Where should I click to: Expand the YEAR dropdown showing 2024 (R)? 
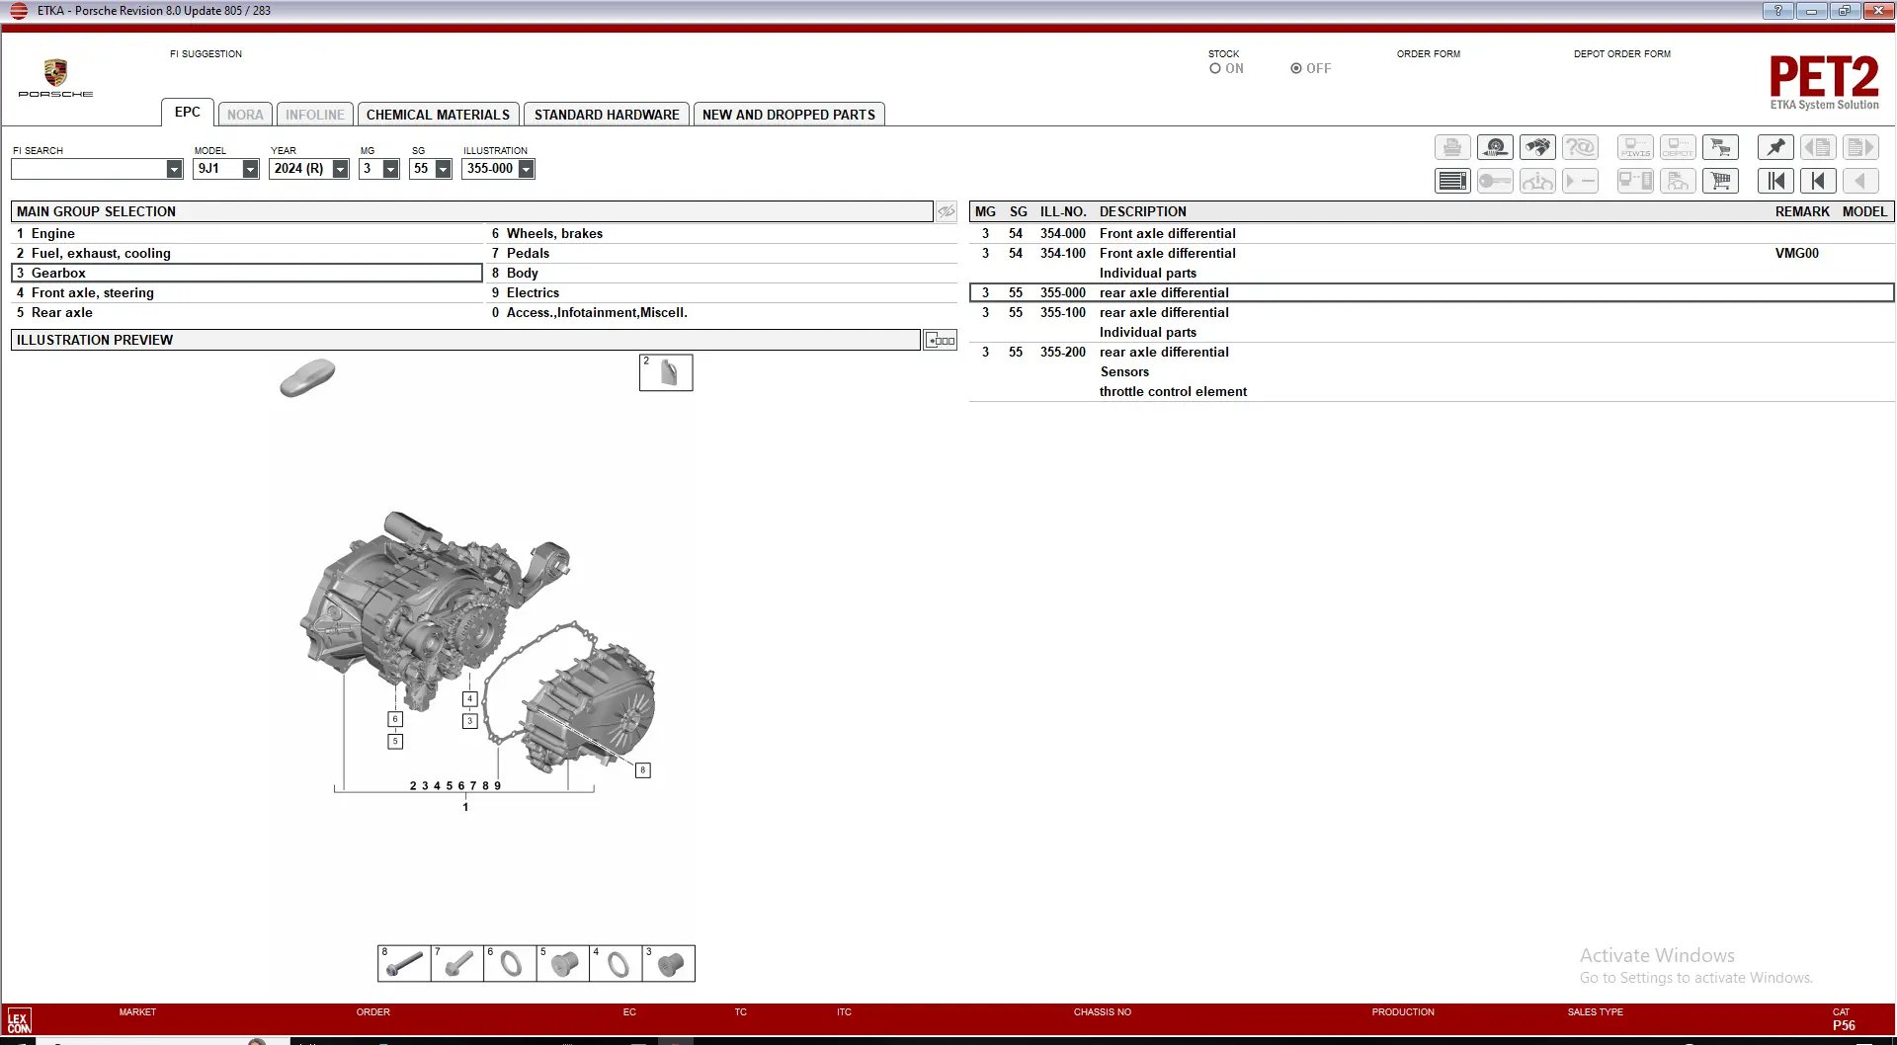click(340, 170)
